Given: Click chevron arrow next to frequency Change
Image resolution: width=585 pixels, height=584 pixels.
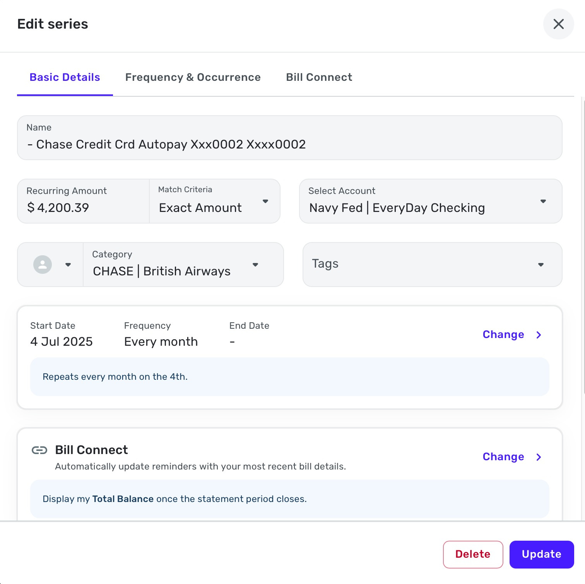Looking at the screenshot, I should click(x=539, y=335).
